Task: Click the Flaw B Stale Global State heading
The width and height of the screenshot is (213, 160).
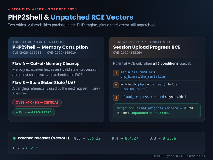Action: 44,83
